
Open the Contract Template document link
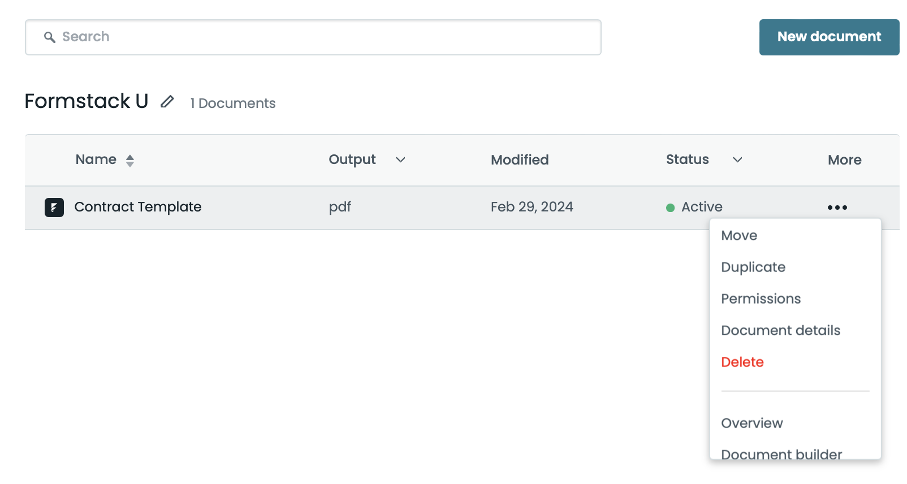pos(137,207)
